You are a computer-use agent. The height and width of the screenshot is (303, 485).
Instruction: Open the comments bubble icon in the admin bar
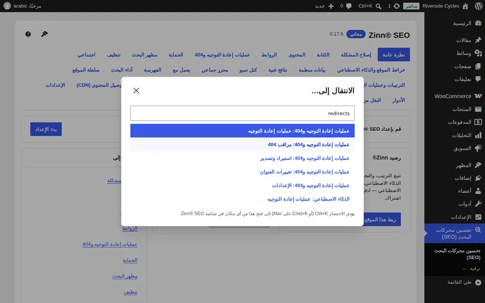coord(349,6)
